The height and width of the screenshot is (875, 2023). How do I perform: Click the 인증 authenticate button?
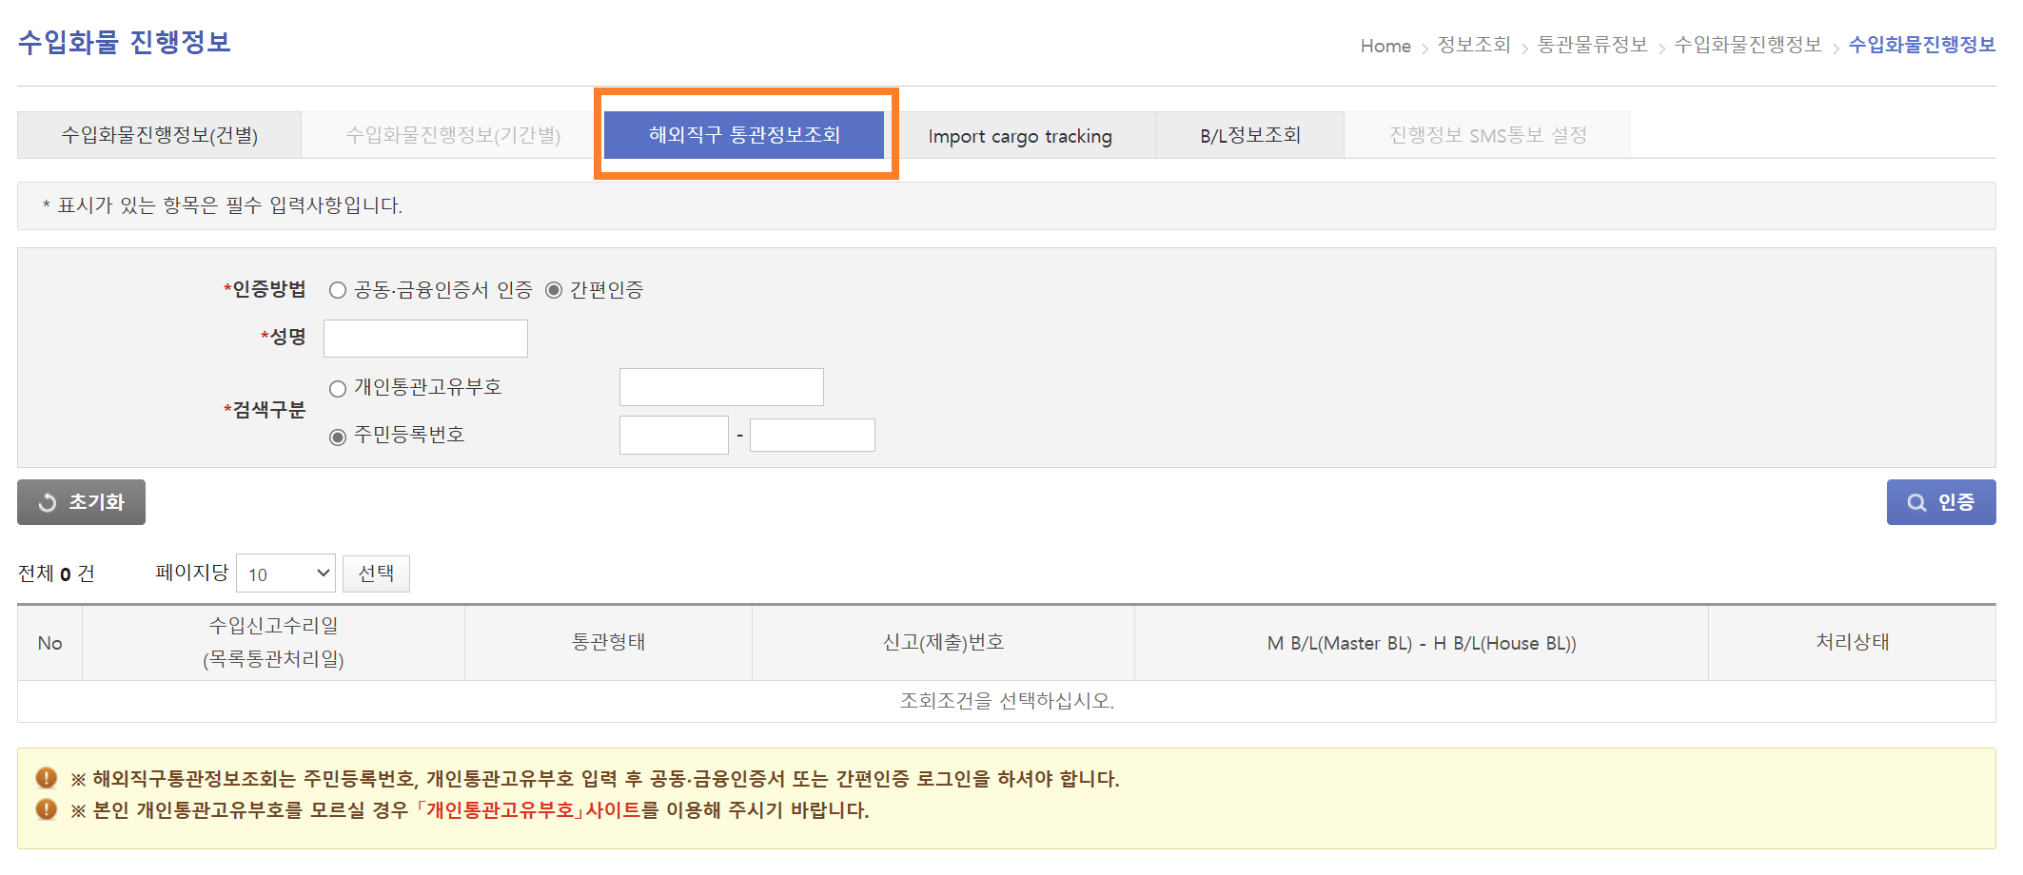[x=1941, y=502]
